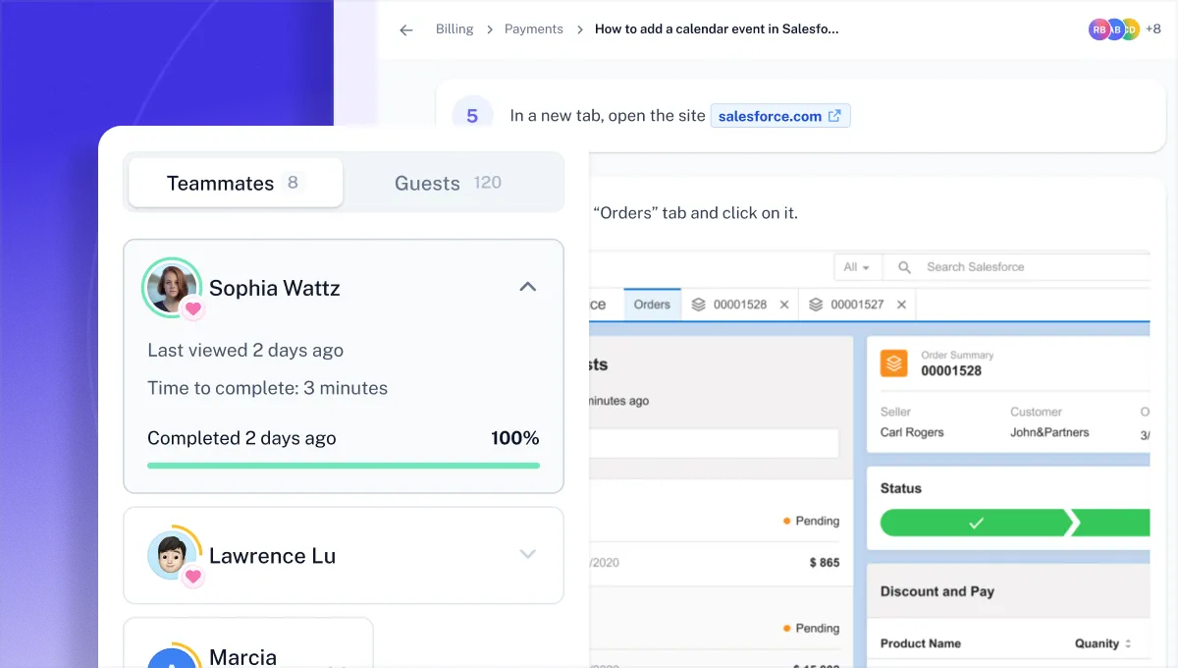The image size is (1178, 668).
Task: Expand the Lawrence Lu card
Action: click(528, 555)
